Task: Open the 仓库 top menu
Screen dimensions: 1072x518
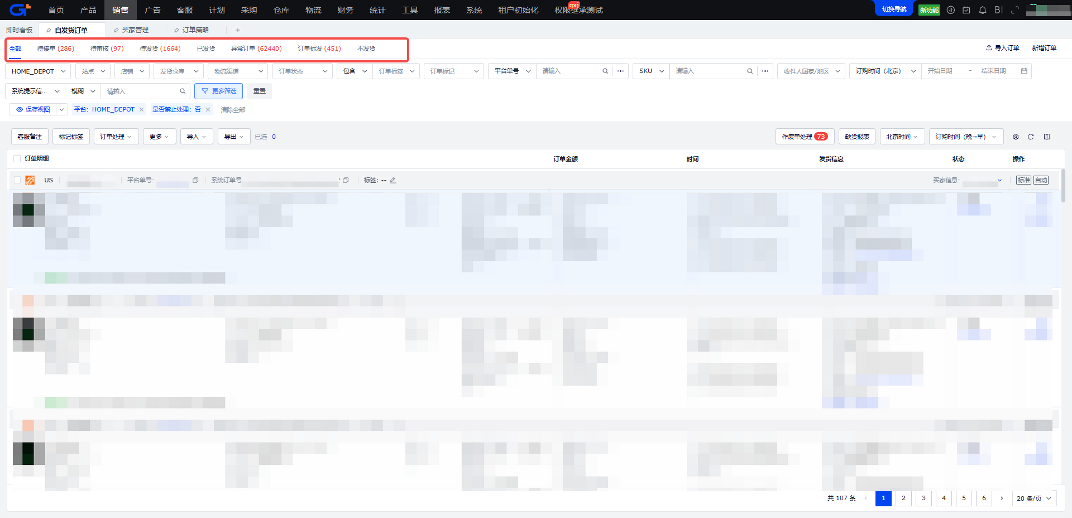Action: tap(281, 10)
